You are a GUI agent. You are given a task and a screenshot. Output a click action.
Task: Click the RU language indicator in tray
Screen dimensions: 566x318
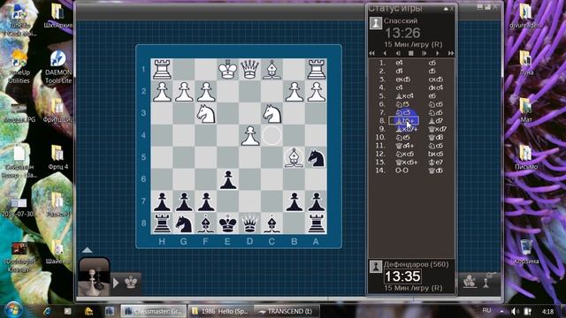pos(486,311)
